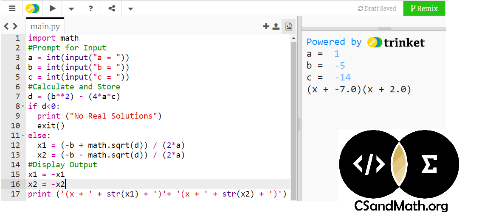499x219 pixels.
Task: Collapse the else block on line 11
Action: (x=23, y=136)
